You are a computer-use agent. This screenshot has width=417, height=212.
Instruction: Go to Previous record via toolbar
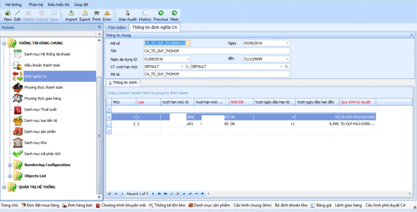[161, 16]
